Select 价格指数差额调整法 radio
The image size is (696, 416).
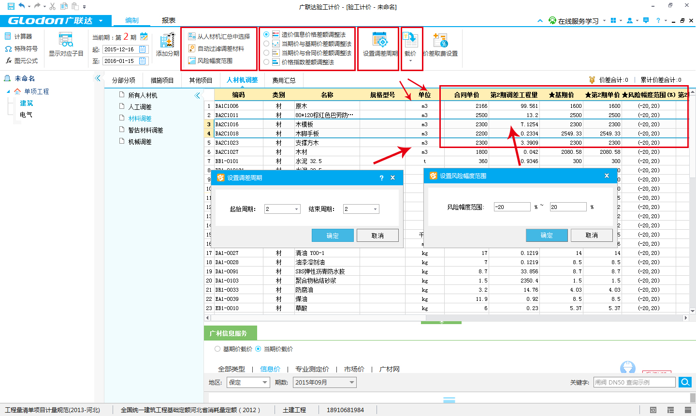pos(266,62)
